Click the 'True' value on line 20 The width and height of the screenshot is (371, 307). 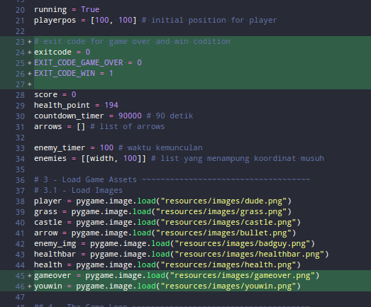(90, 9)
